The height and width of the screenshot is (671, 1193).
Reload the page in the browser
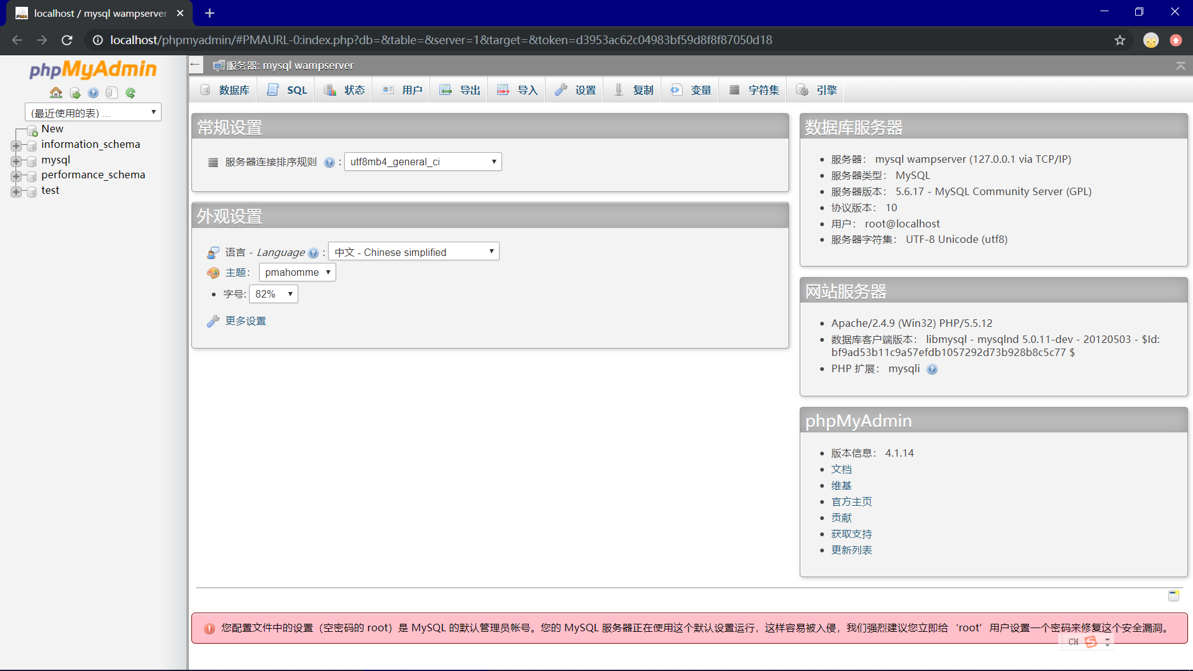click(x=67, y=40)
